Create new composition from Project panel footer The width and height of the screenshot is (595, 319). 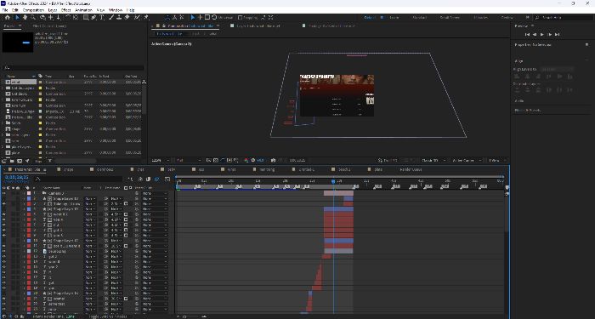pyautogui.click(x=20, y=161)
